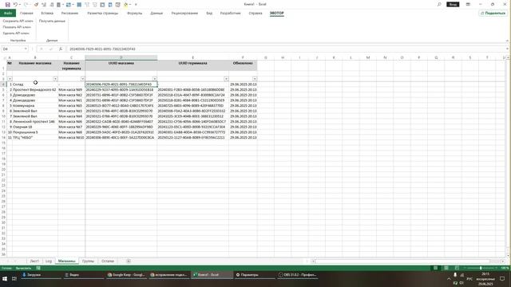Click Показать API ключ button

point(17,27)
